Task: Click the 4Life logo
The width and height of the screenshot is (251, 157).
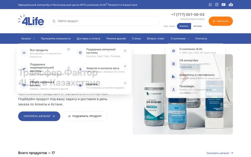Action: (x=31, y=21)
